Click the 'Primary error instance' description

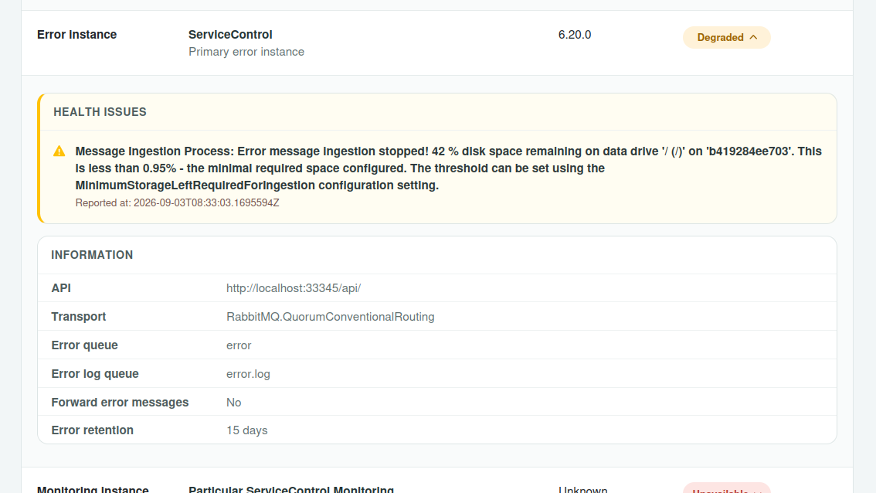(x=246, y=52)
